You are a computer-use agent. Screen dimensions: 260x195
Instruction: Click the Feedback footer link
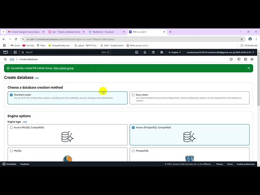(x=25, y=164)
